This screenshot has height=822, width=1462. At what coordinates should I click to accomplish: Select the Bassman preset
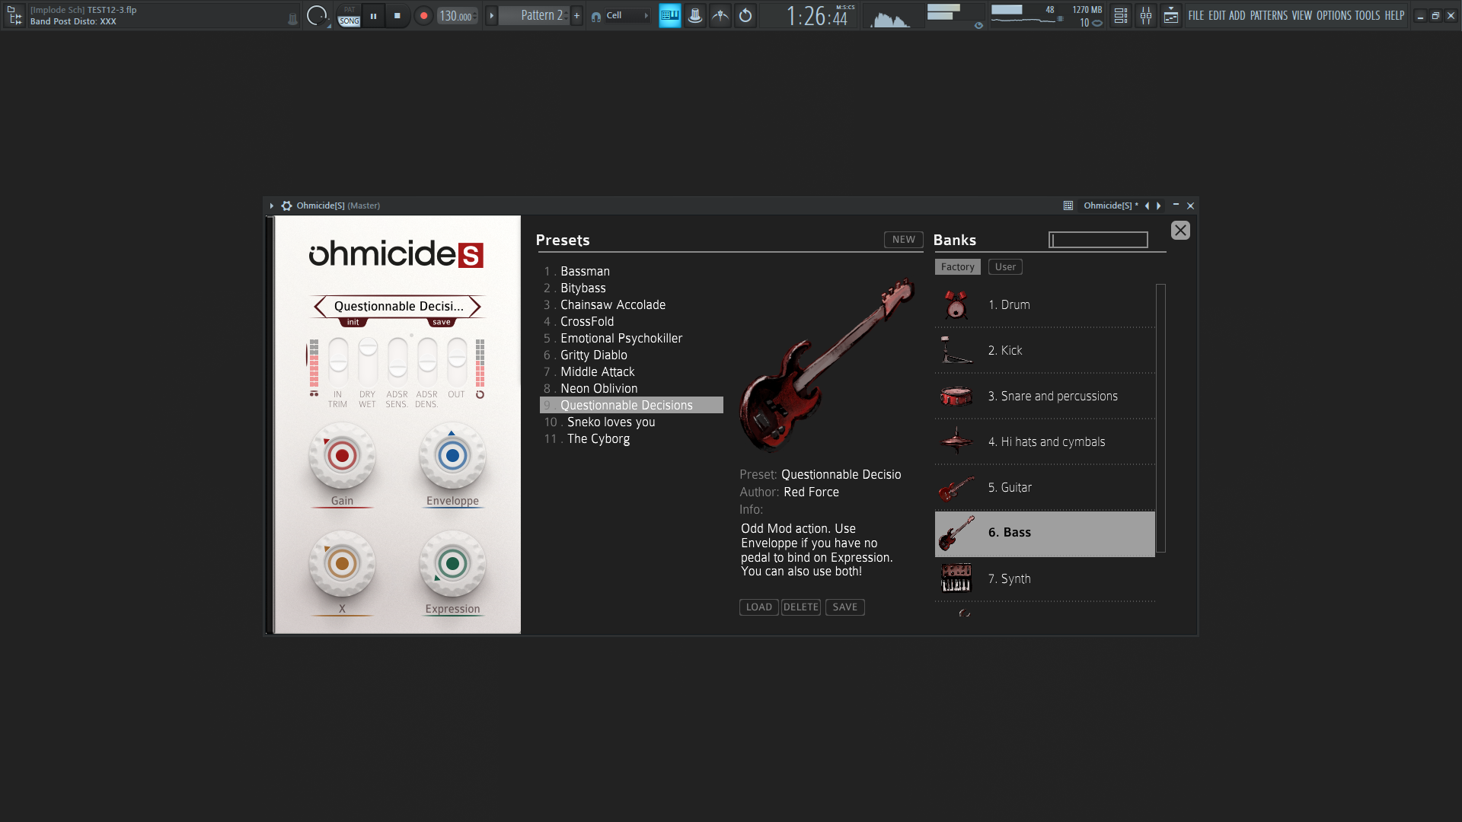coord(585,271)
